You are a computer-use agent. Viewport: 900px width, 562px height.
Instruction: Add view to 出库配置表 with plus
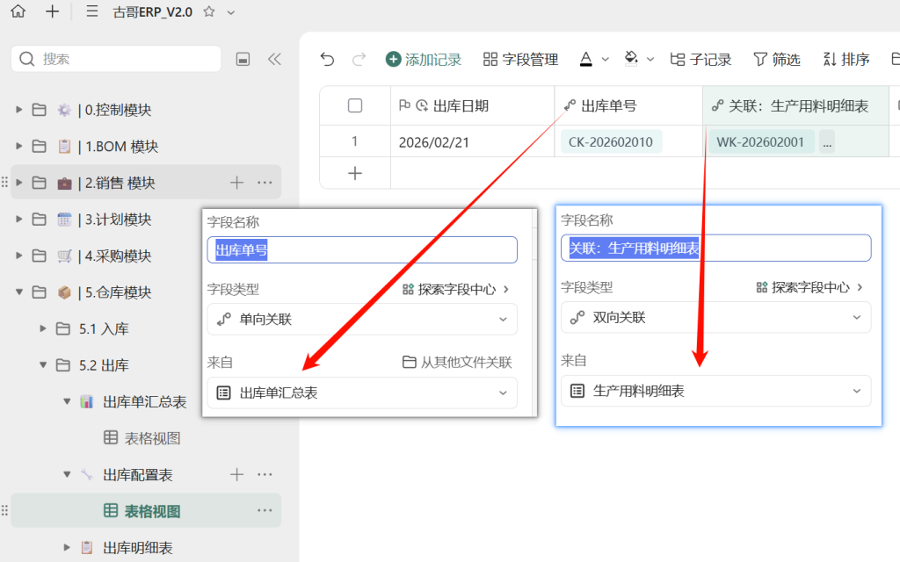[236, 474]
